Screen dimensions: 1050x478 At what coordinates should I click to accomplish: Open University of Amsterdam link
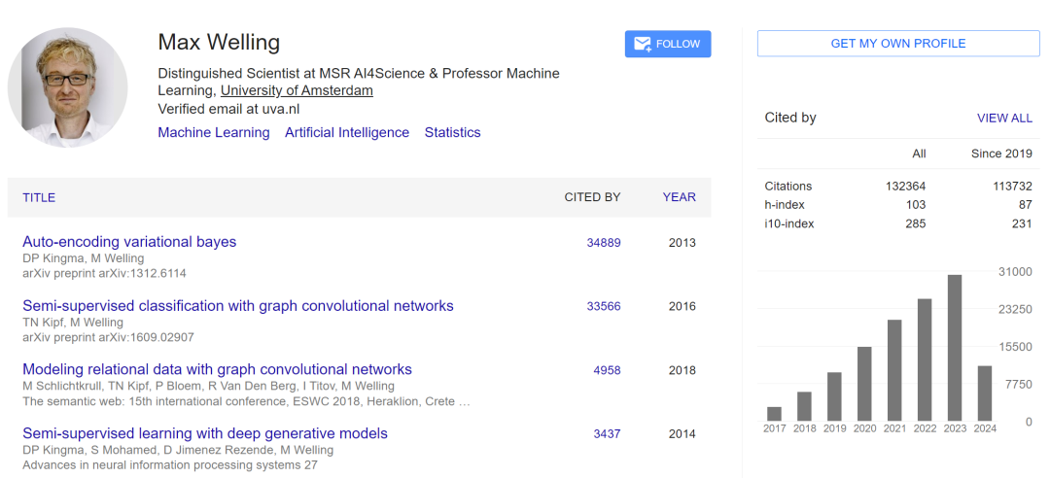click(x=297, y=91)
